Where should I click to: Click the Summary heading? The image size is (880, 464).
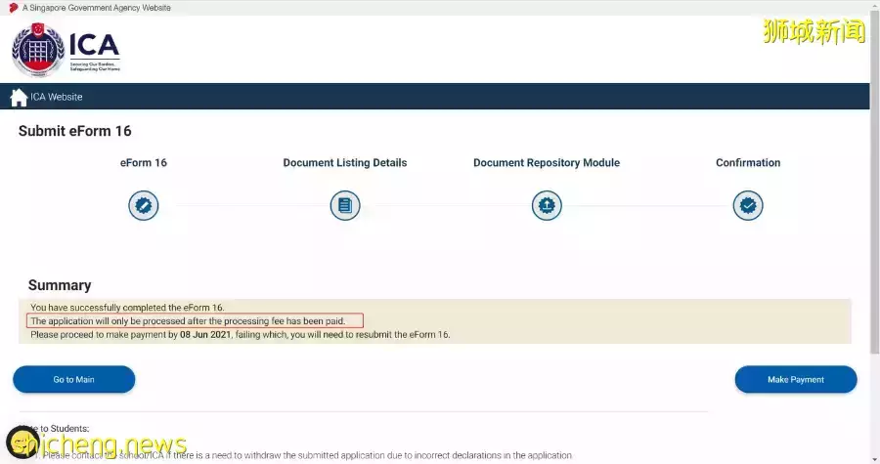60,285
